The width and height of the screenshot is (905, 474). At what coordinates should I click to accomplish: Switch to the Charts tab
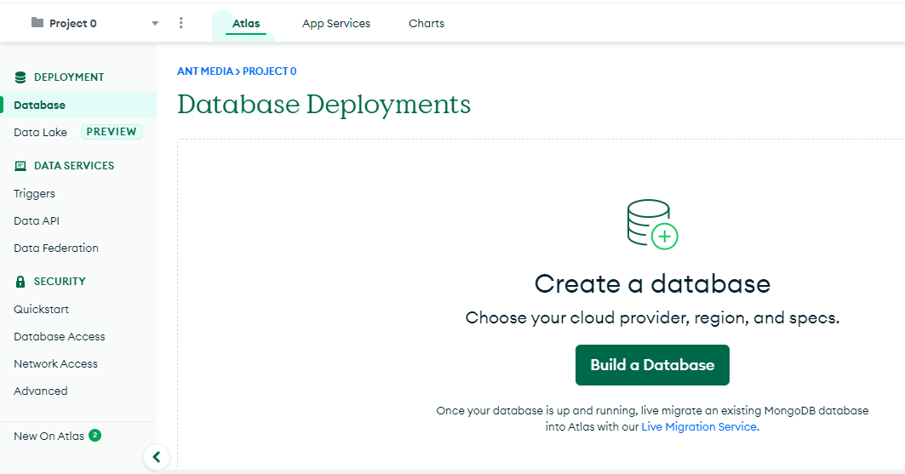[x=427, y=24]
